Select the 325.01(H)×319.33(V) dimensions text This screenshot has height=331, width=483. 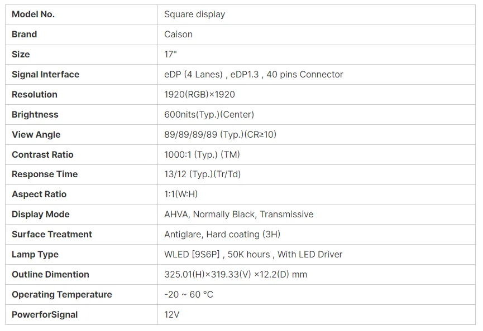pyautogui.click(x=235, y=275)
